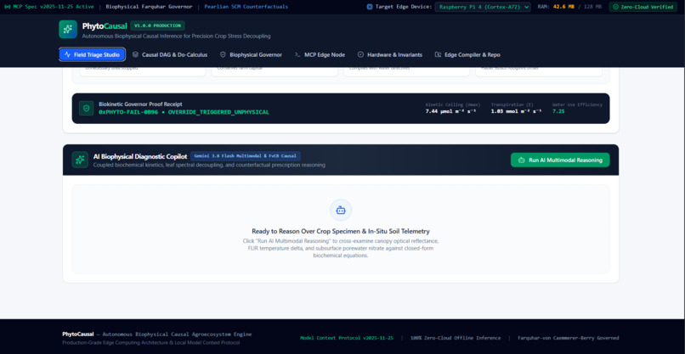Open the MCP Edge Node tab
Screen dimensions: 685x354
[320, 54]
